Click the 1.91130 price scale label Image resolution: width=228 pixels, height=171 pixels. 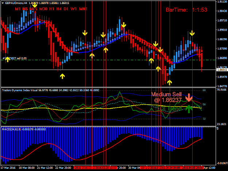click(222, 2)
